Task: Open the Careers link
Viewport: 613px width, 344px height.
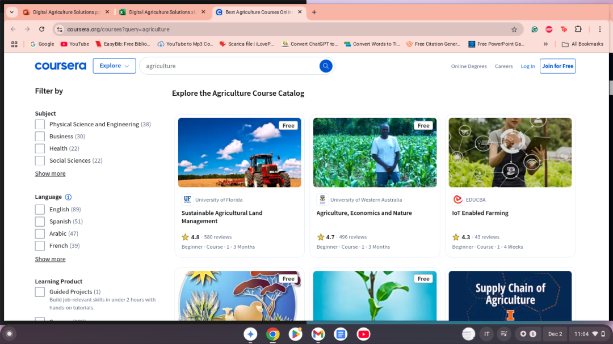Action: point(503,66)
